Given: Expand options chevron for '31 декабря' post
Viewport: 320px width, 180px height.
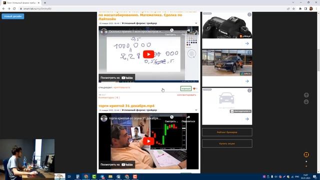Looking at the screenshot, I should click(x=196, y=110).
